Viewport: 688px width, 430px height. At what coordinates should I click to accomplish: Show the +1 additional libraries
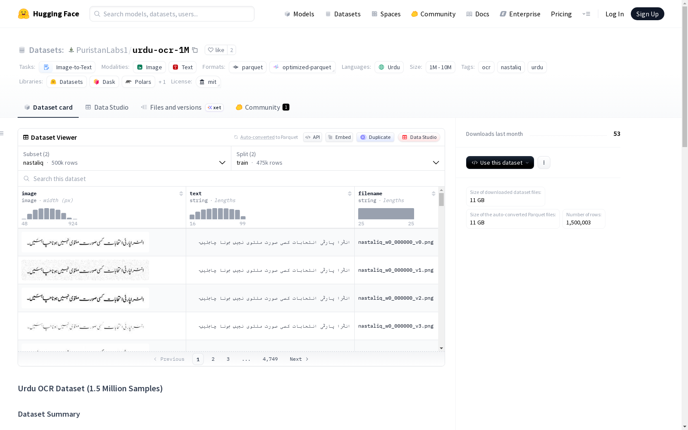[x=162, y=82]
